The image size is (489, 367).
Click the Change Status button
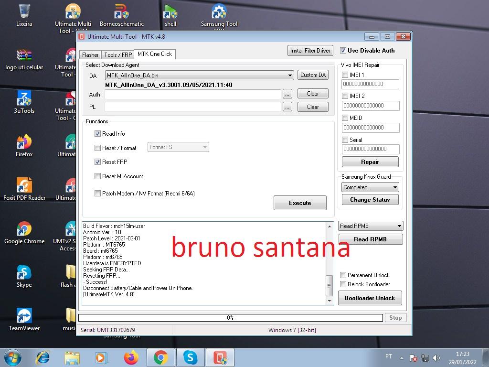370,200
